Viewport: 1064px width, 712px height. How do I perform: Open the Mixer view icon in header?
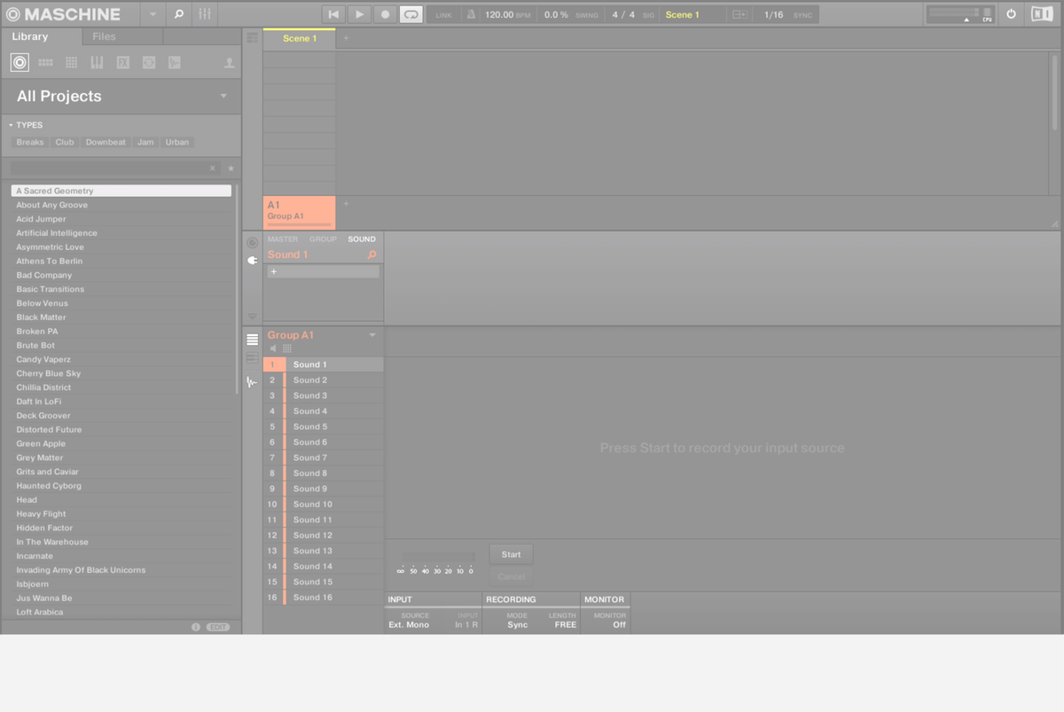click(x=204, y=14)
